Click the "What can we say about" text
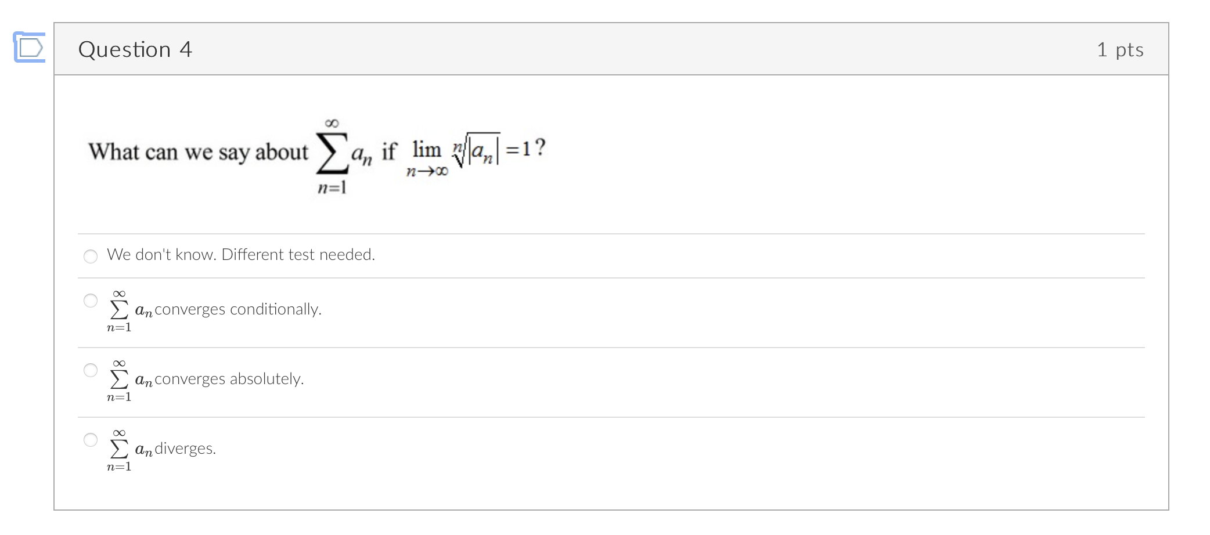The height and width of the screenshot is (535, 1210). (x=198, y=152)
